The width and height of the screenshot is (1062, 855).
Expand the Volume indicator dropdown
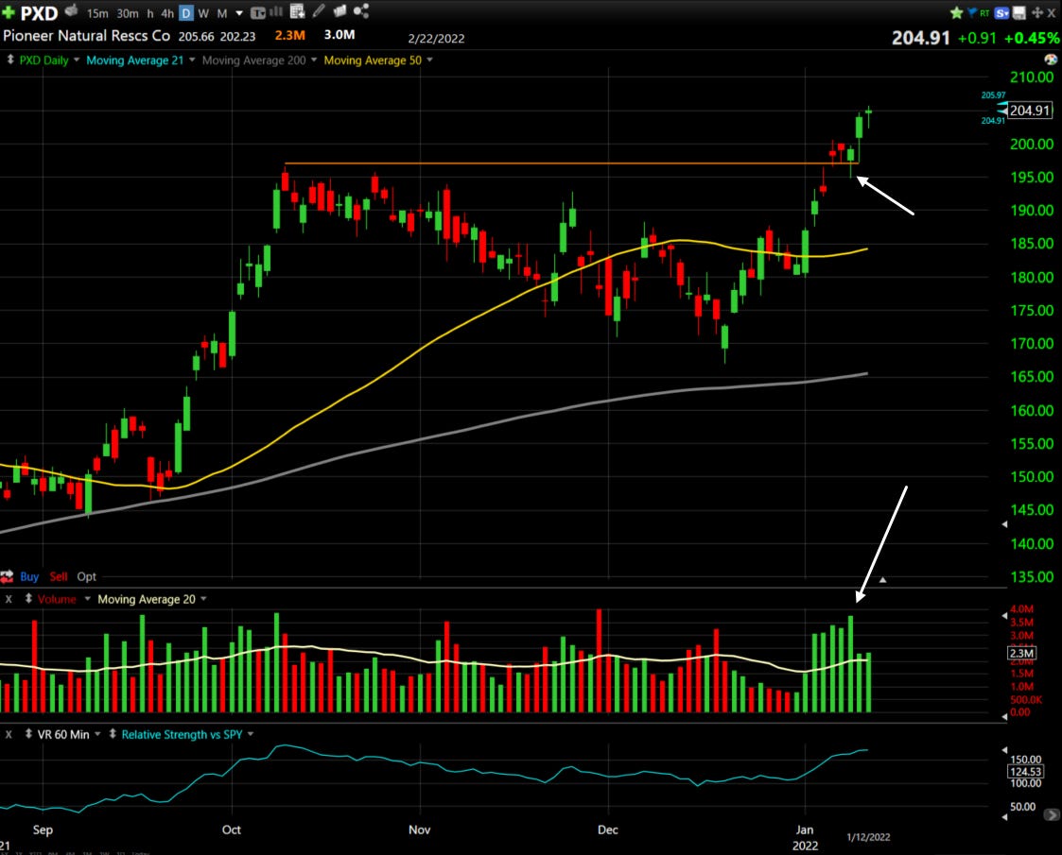(87, 599)
